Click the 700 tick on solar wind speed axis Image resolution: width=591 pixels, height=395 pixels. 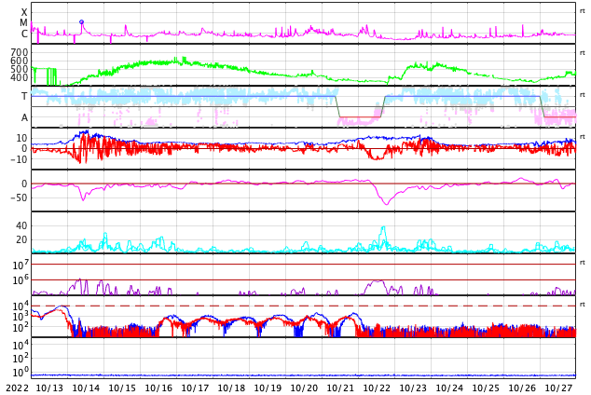[x=20, y=52]
